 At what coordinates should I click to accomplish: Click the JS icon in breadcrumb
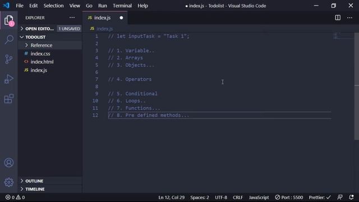(x=92, y=29)
